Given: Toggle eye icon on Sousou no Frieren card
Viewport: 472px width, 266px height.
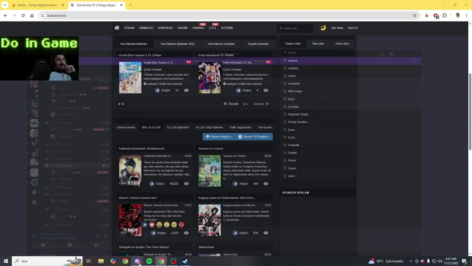Looking at the screenshot, I should tap(266, 184).
